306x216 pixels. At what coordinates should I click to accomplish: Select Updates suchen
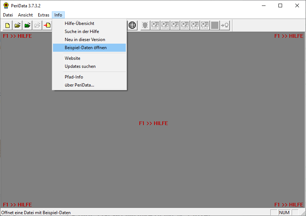[x=89, y=66]
